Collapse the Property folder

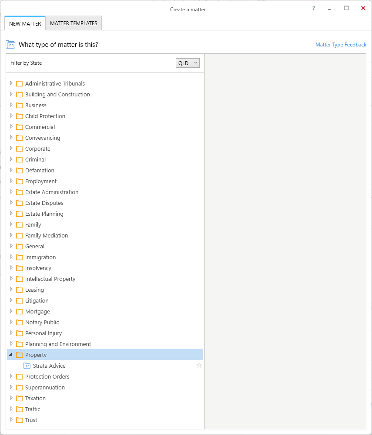(x=11, y=355)
